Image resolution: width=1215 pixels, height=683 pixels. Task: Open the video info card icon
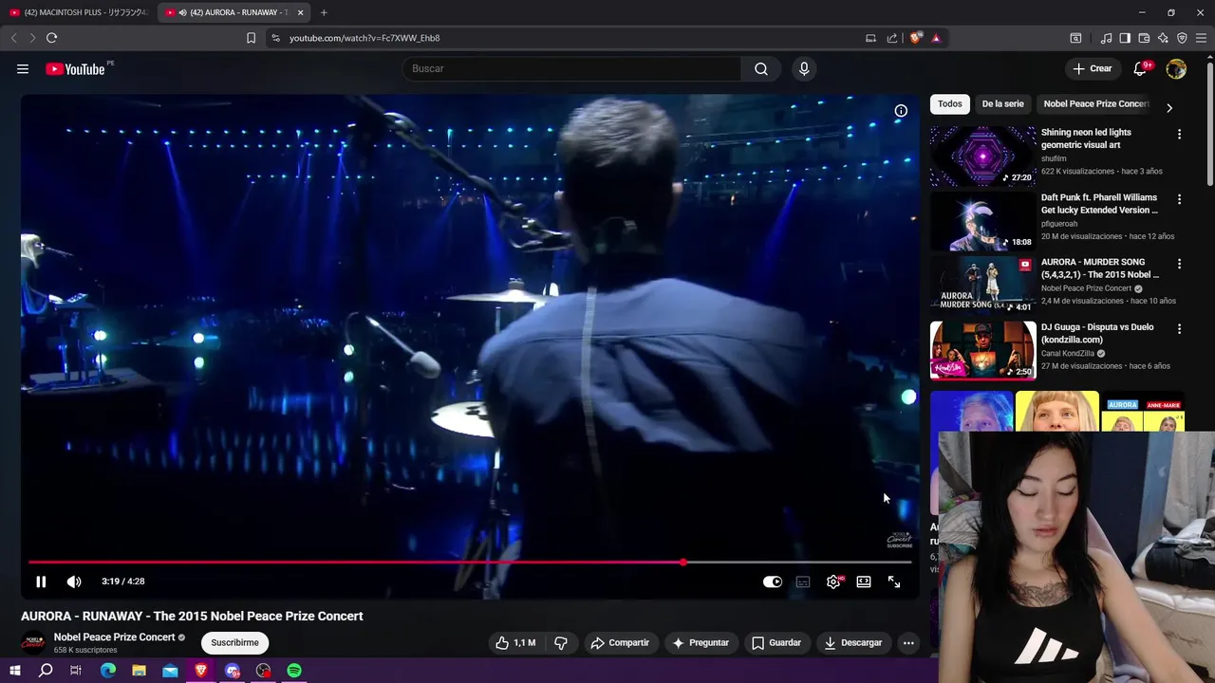[901, 111]
